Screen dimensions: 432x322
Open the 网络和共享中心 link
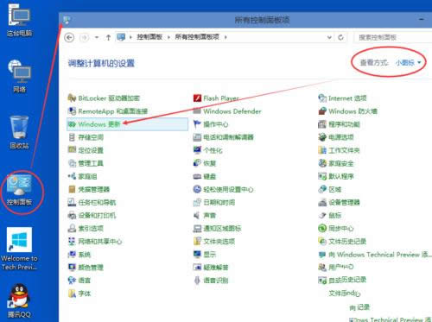pyautogui.click(x=100, y=242)
